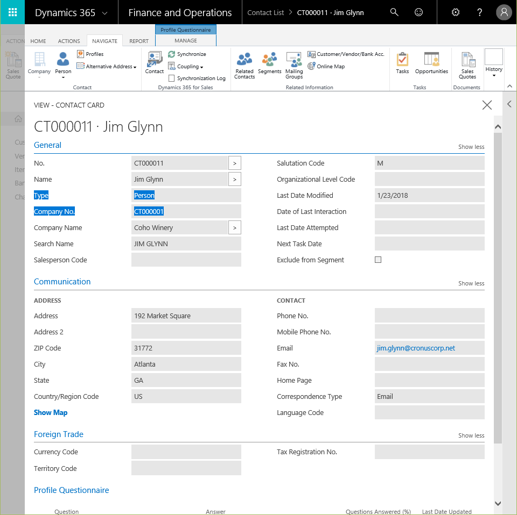Click the Address field with 192 Market Square

coord(186,316)
